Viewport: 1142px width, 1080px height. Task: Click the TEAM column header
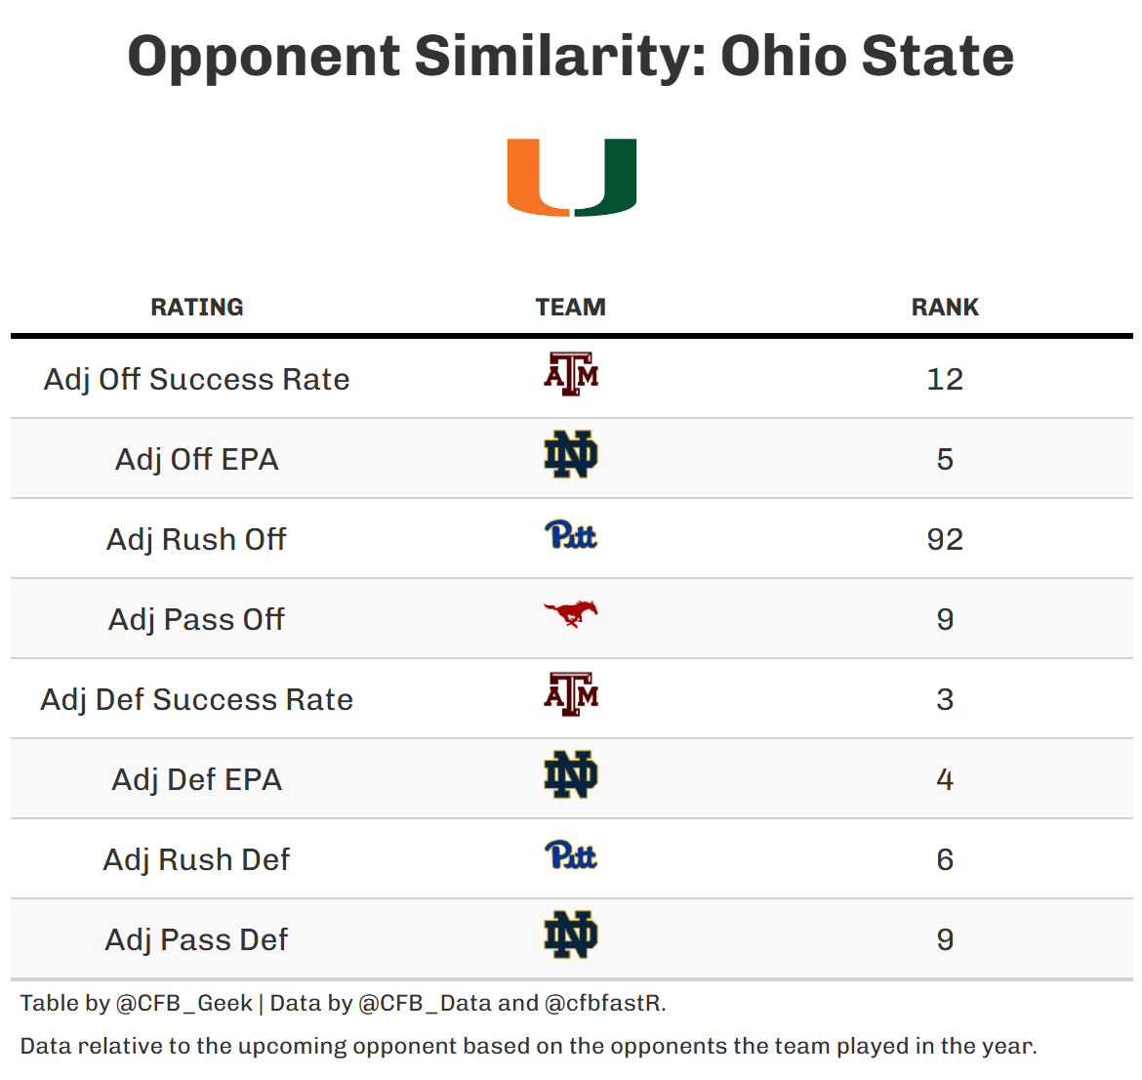tap(571, 308)
